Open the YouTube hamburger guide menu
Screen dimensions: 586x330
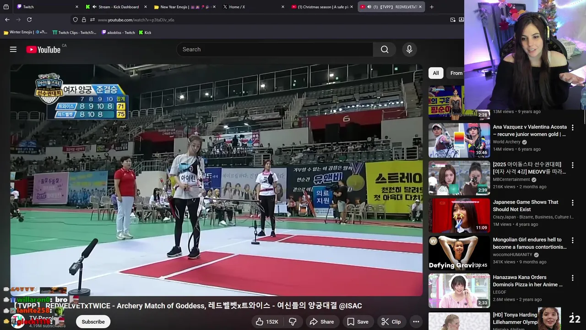coord(13,49)
